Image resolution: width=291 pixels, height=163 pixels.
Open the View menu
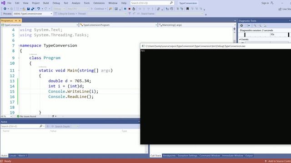point(25,3)
